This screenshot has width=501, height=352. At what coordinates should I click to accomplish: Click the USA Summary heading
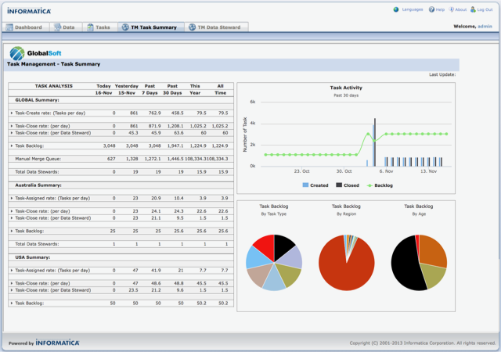(33, 257)
